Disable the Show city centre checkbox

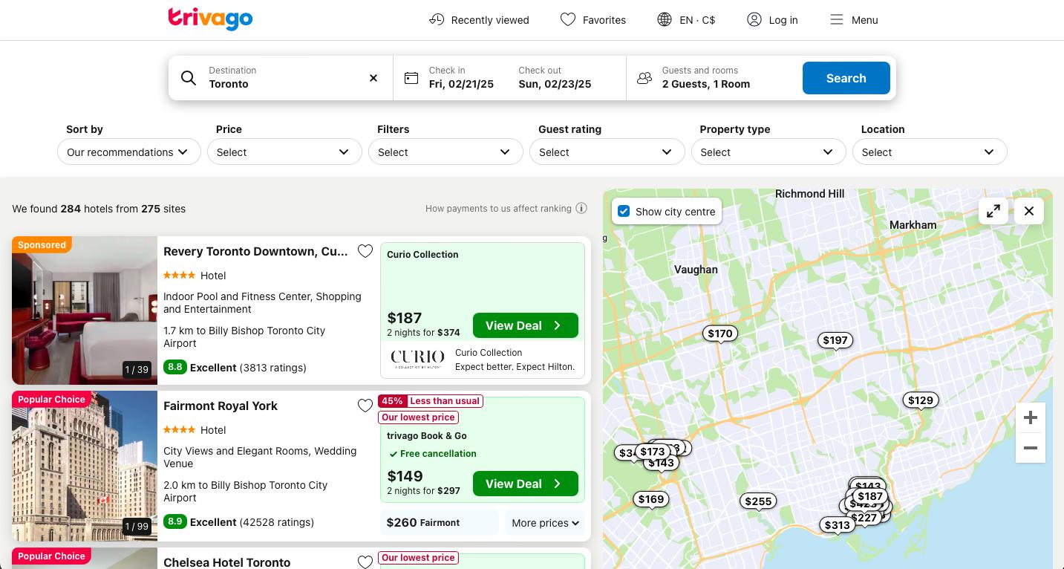tap(624, 211)
